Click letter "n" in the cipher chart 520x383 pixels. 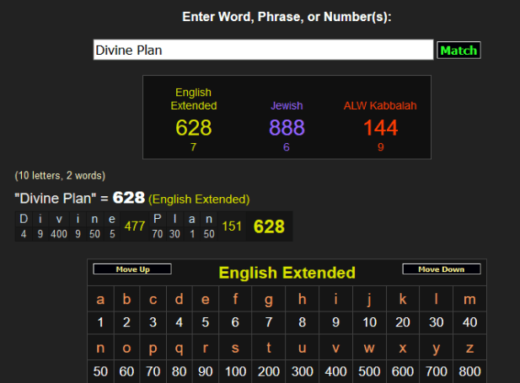100,348
